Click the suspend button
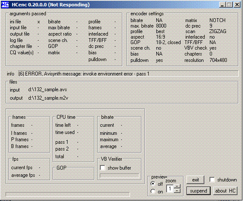The image size is (243, 201). [x=198, y=191]
